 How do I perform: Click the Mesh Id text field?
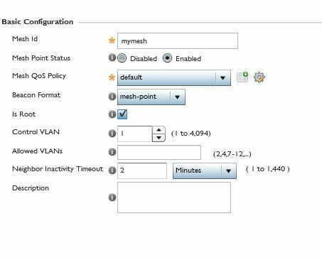[x=178, y=41]
